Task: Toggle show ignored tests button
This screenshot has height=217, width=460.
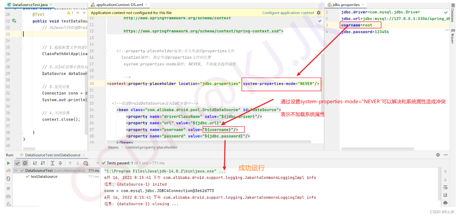Action: point(25,163)
